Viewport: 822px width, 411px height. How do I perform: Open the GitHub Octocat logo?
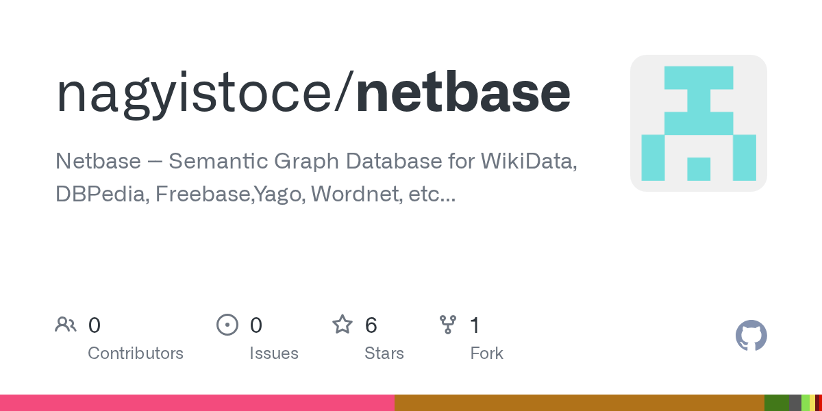click(x=751, y=336)
